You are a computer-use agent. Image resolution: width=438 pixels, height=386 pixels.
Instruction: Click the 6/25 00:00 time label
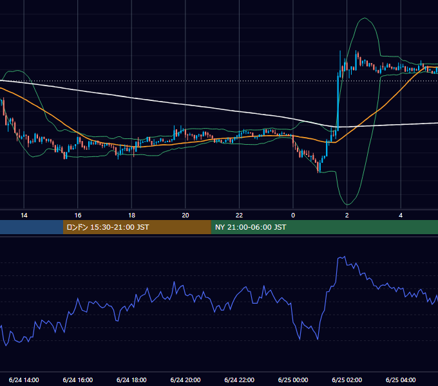tap(293, 380)
